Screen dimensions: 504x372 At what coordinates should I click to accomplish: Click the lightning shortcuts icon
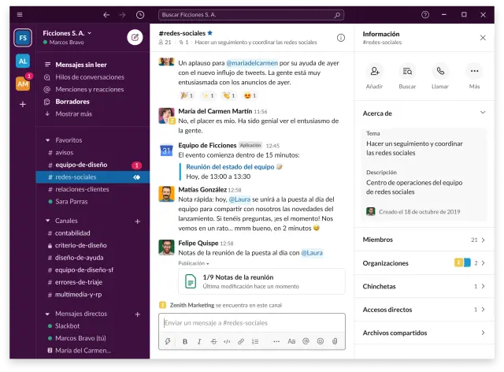coord(168,341)
